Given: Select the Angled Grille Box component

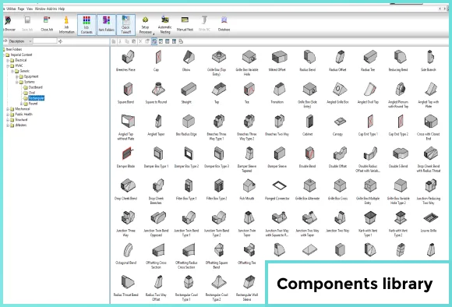Looking at the screenshot, I should click(x=337, y=93).
